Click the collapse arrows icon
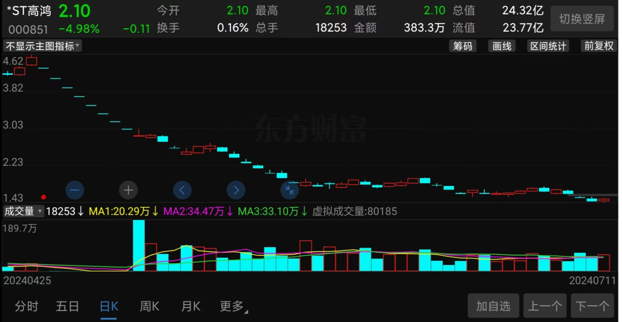 pos(290,190)
